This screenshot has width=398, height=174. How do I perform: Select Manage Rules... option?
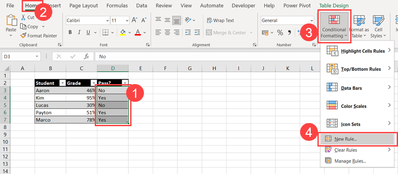click(357, 161)
